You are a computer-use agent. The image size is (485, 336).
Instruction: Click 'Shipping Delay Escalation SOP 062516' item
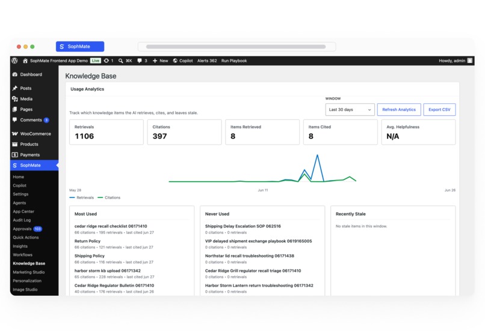click(243, 226)
